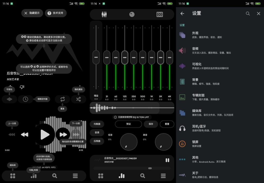Open the sleep timer clock icon

(x=25, y=99)
